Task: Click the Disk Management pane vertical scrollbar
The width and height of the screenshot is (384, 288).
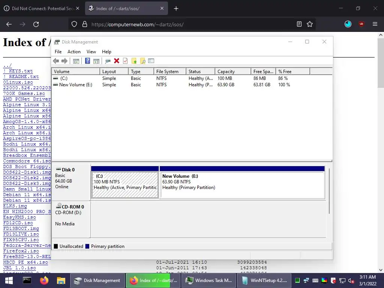Action: click(329, 191)
